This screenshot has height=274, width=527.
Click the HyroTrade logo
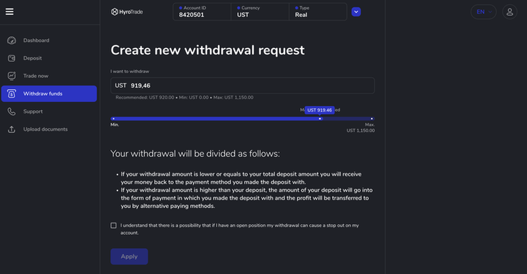click(128, 12)
